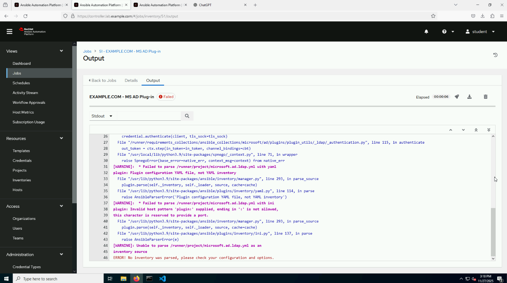
Task: Open the activity stream history icon
Action: click(x=496, y=55)
